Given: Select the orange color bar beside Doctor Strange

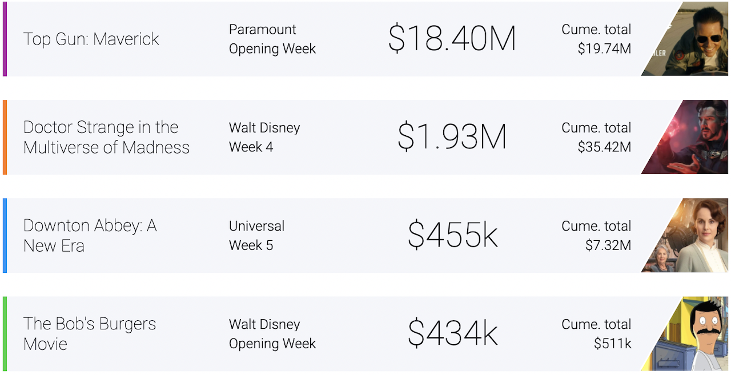Looking at the screenshot, I should 5,137.
